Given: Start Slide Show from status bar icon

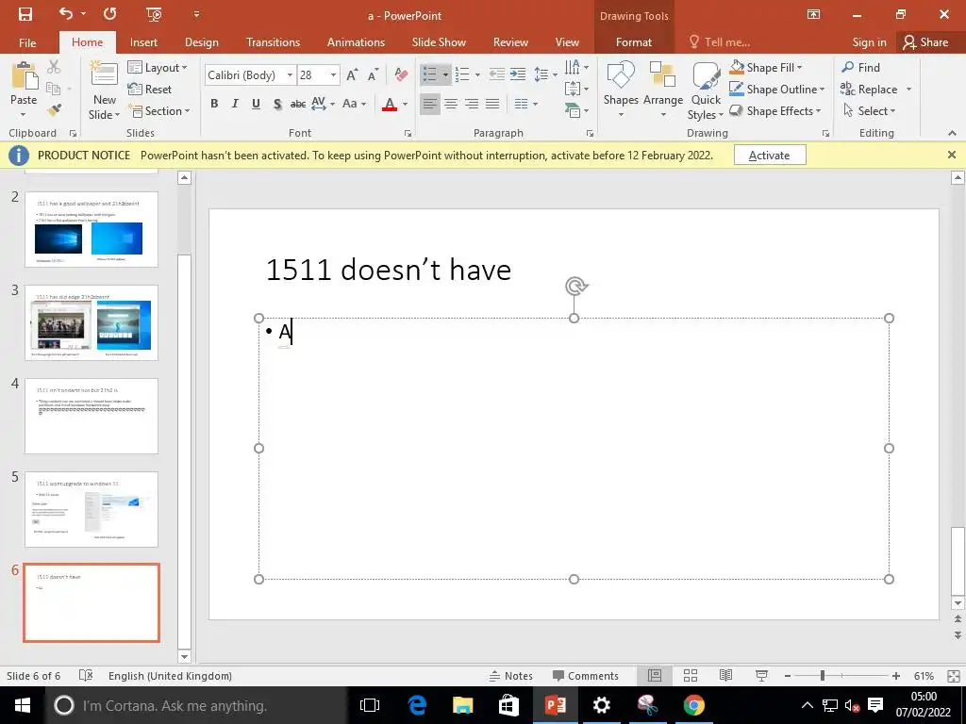Looking at the screenshot, I should [x=761, y=675].
